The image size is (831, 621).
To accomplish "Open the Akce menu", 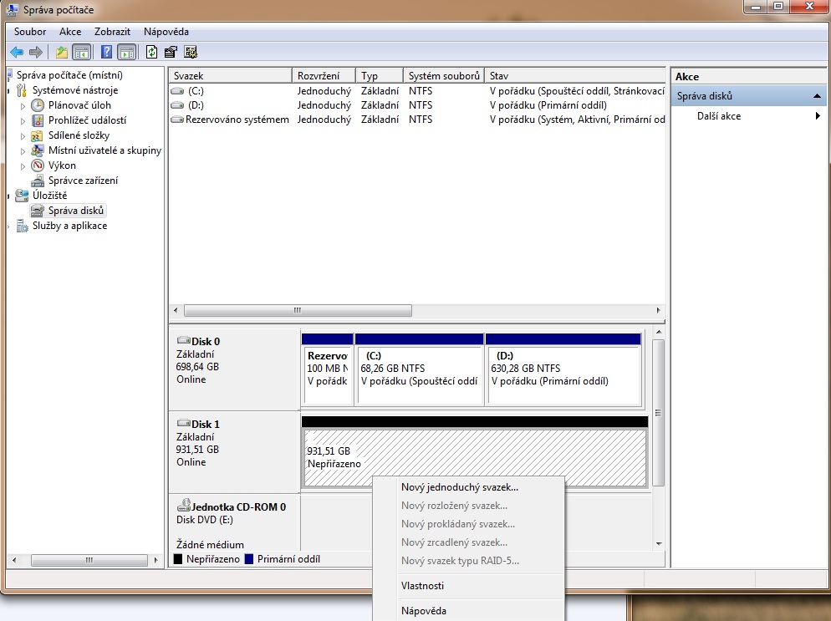I will (70, 32).
